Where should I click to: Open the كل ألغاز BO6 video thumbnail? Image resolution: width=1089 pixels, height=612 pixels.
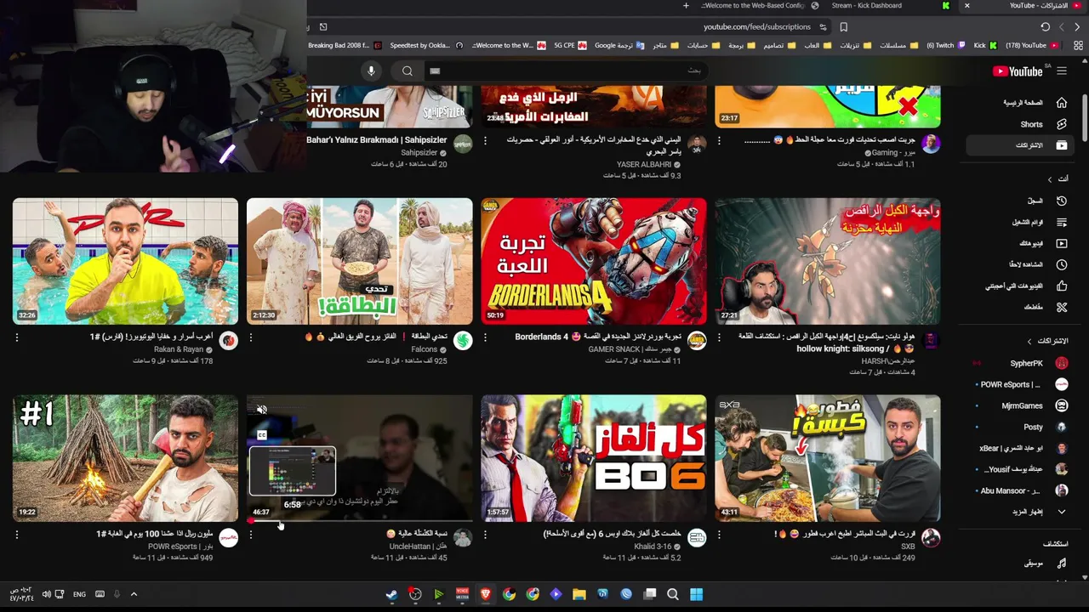[594, 457]
